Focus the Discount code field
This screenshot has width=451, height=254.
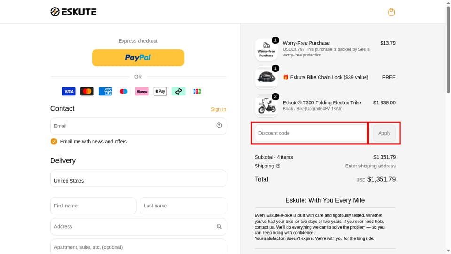tap(311, 133)
